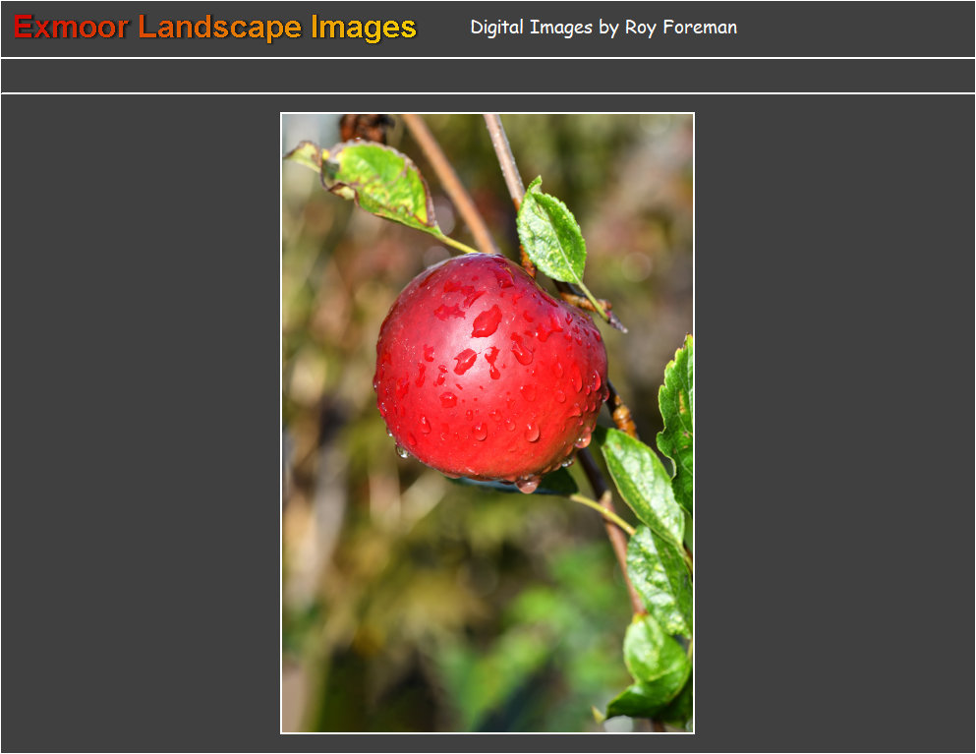
Task: Click the Exmoor Landscape Images title
Action: [215, 28]
